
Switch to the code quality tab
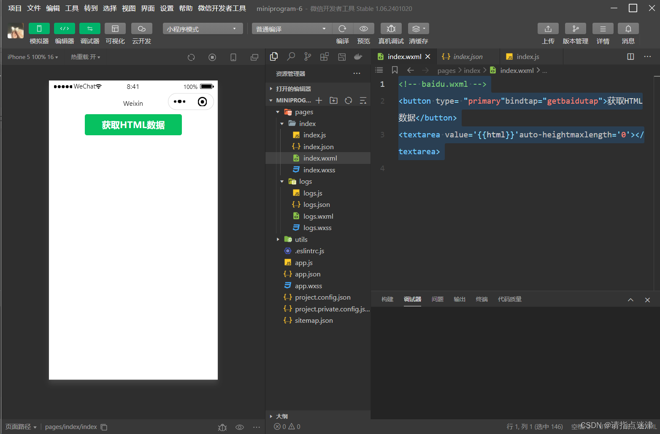[510, 299]
